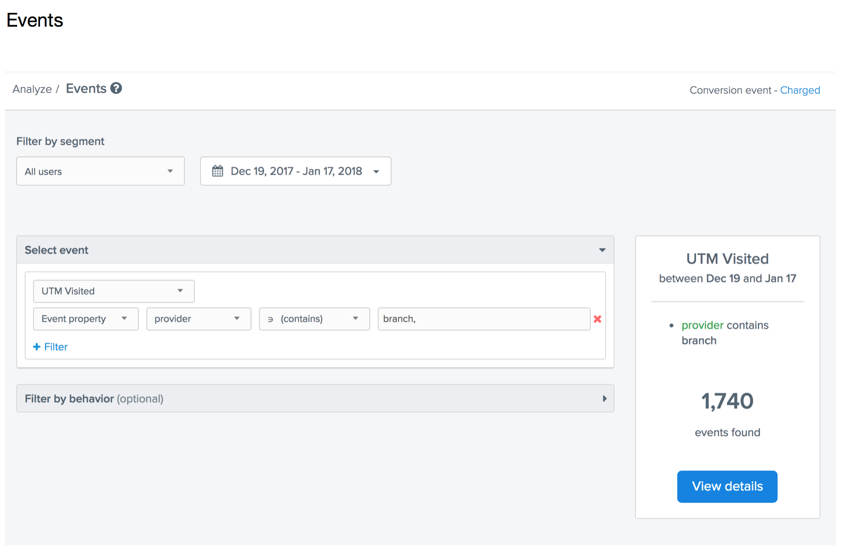Open the contains operator dropdown
This screenshot has width=842, height=555.
(314, 319)
